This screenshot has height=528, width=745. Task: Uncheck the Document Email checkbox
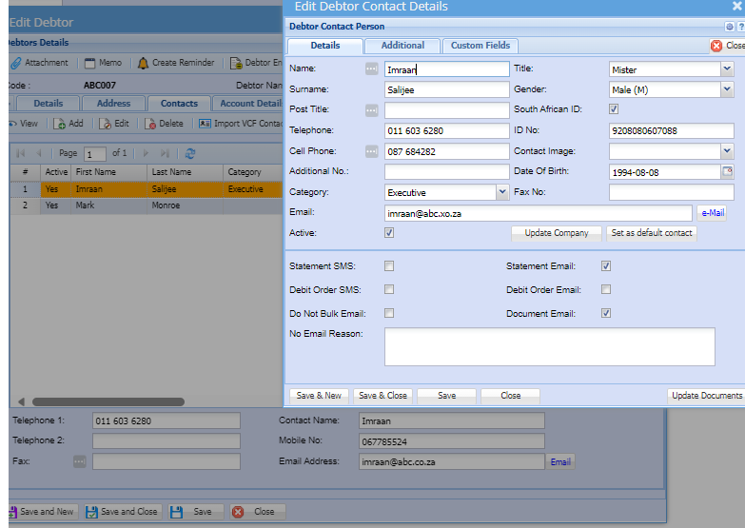(x=606, y=313)
